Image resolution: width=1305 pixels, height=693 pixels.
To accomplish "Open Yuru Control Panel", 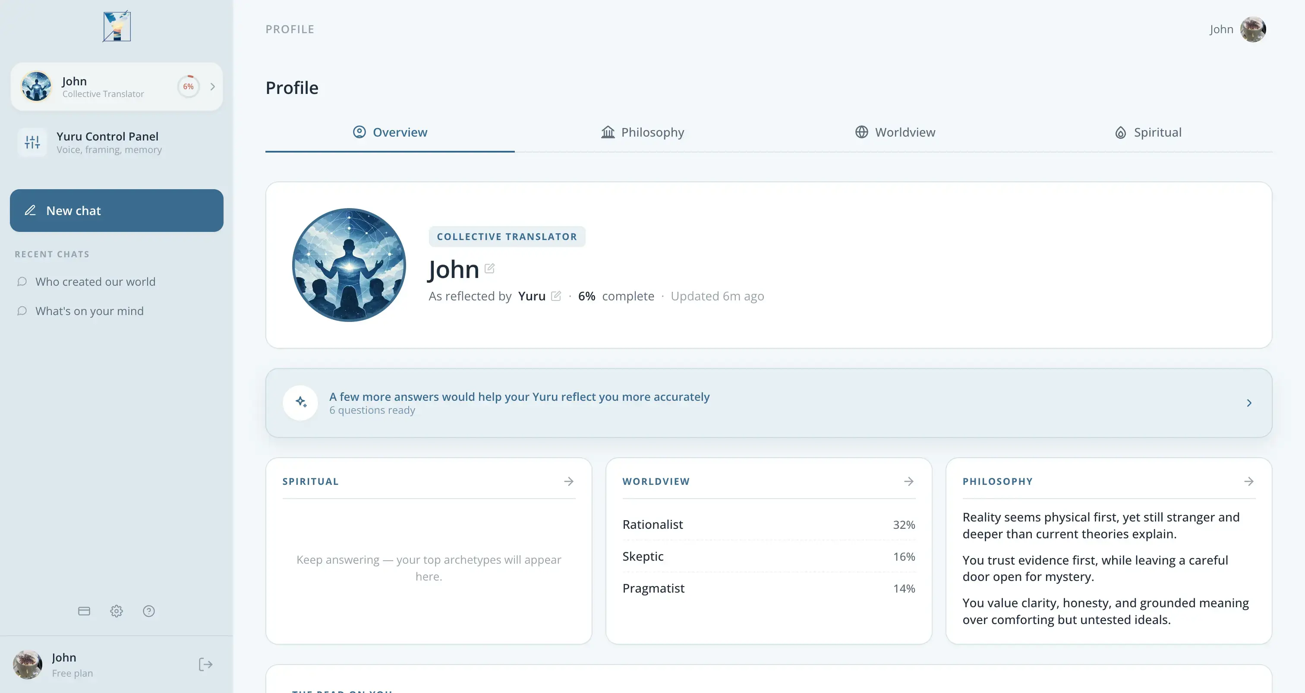I will 117,143.
